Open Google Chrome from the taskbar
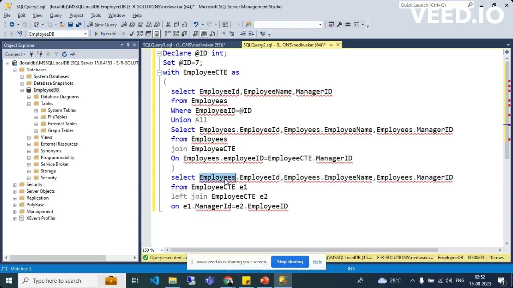The width and height of the screenshot is (513, 288). pos(228,280)
